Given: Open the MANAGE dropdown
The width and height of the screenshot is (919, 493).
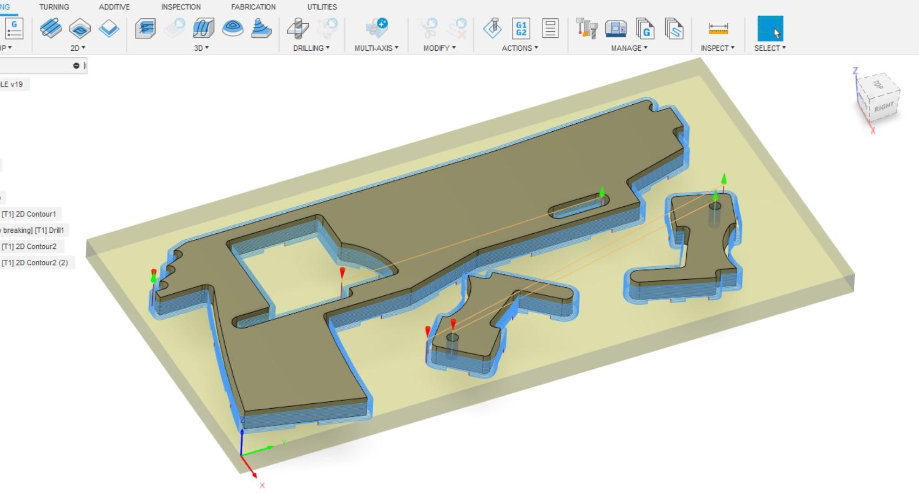Looking at the screenshot, I should (629, 48).
